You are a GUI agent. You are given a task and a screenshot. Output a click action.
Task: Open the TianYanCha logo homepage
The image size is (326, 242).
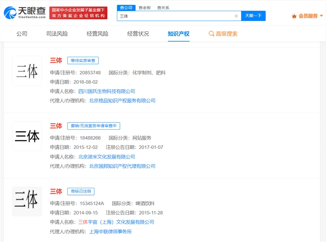25,13
